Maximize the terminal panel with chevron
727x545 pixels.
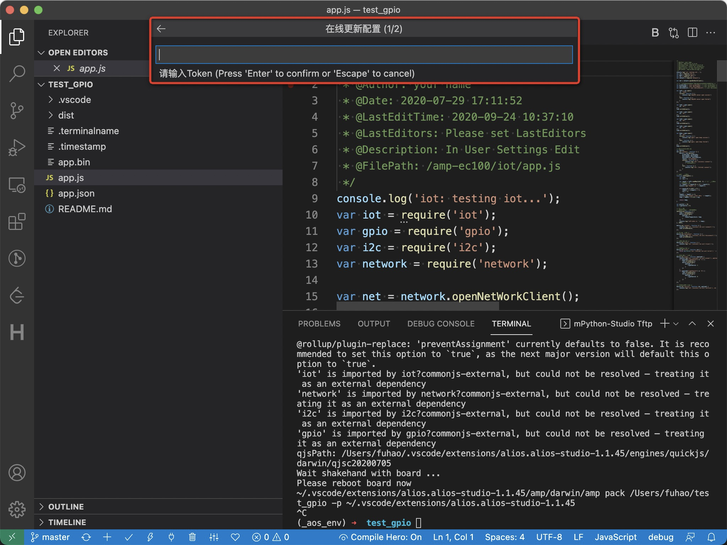pyautogui.click(x=692, y=324)
